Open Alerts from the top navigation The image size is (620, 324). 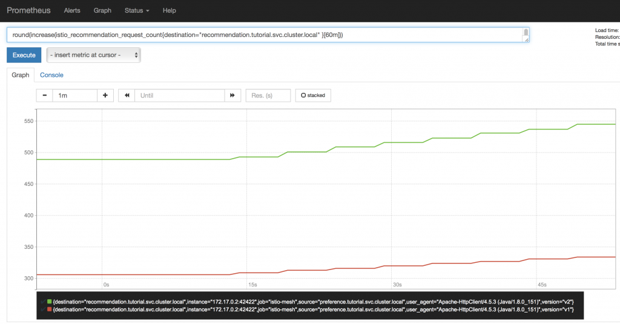[x=72, y=10]
